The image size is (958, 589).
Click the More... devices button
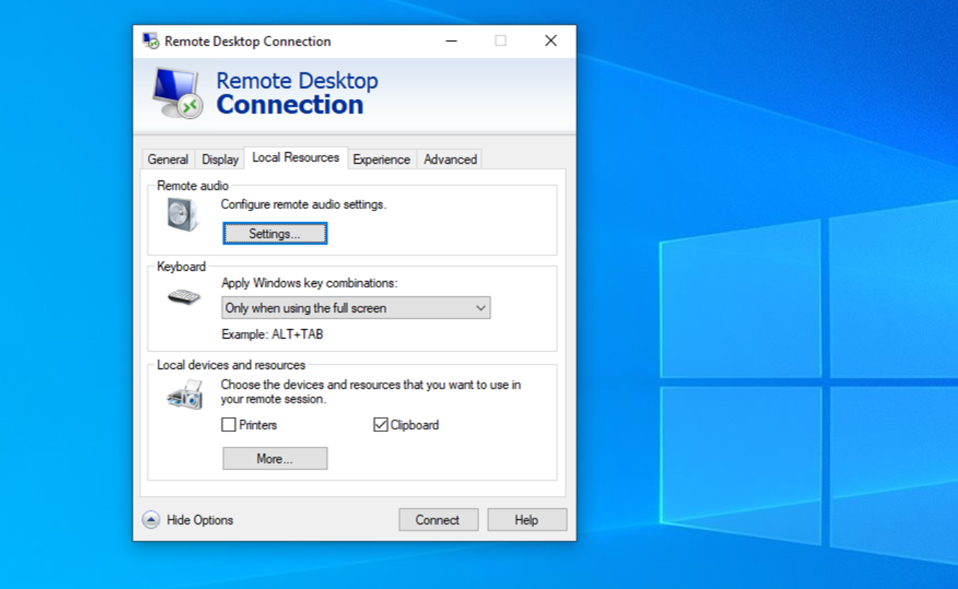[x=275, y=459]
